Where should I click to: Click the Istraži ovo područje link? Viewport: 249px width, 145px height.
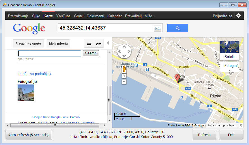pos(35,74)
